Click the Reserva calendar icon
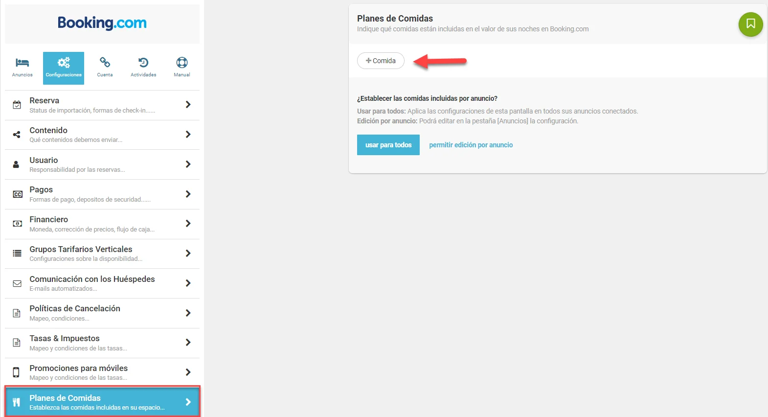 (17, 105)
